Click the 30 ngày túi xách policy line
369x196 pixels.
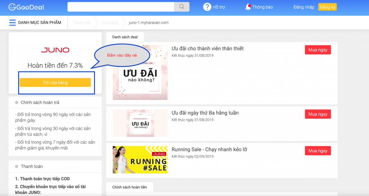pyautogui.click(x=53, y=132)
